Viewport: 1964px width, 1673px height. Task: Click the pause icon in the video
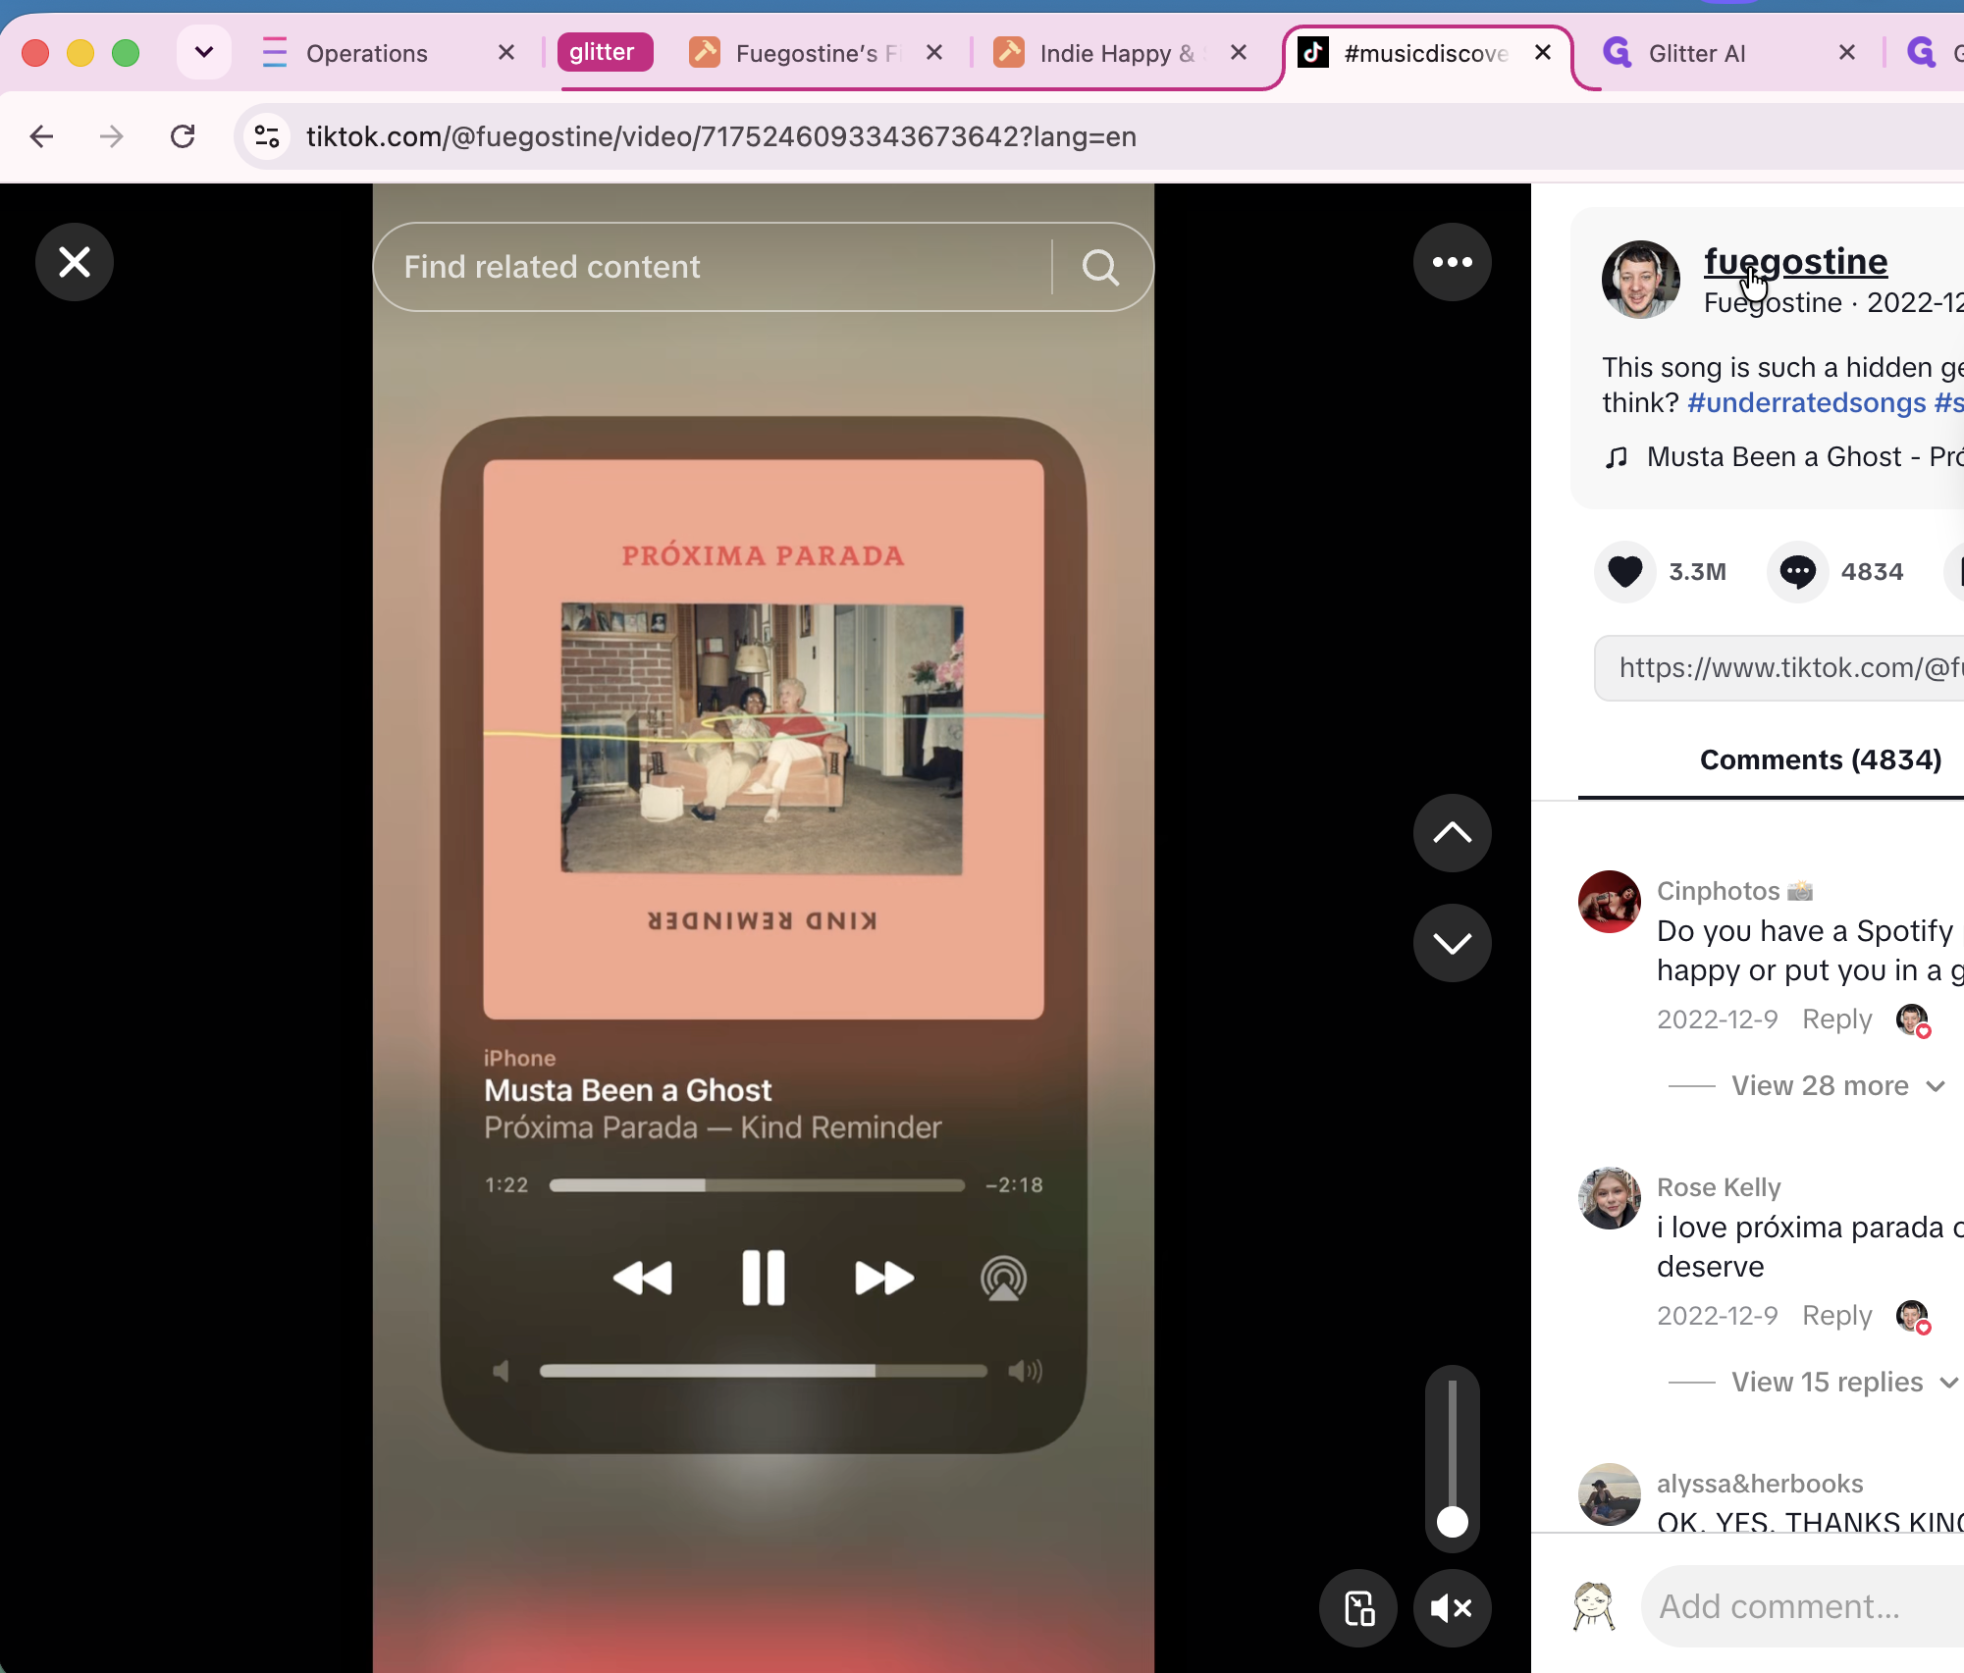(763, 1278)
